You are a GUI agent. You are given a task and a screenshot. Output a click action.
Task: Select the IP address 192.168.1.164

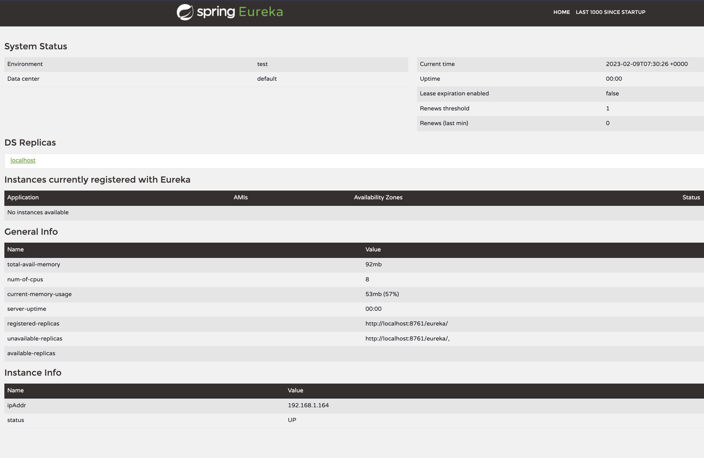(308, 405)
